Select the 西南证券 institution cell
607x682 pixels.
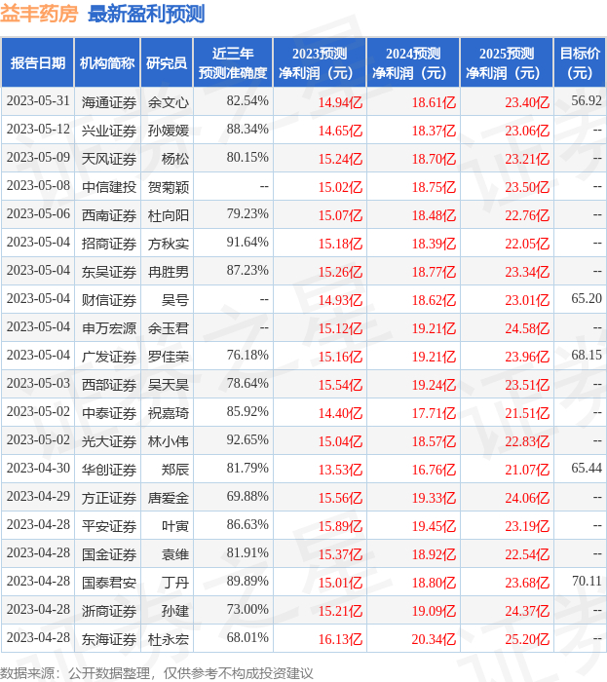(x=109, y=215)
